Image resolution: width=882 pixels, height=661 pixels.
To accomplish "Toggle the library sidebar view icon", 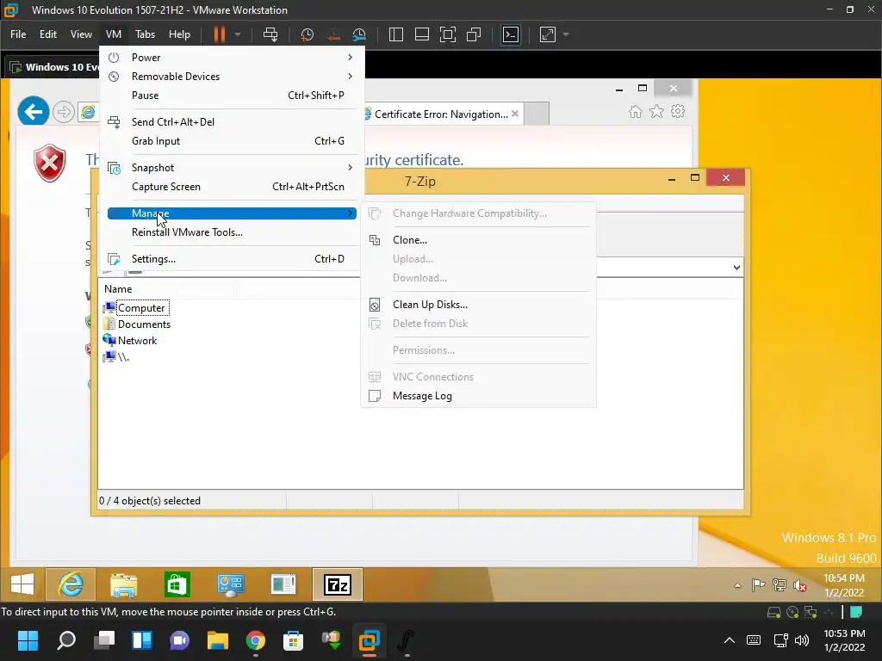I will point(396,34).
